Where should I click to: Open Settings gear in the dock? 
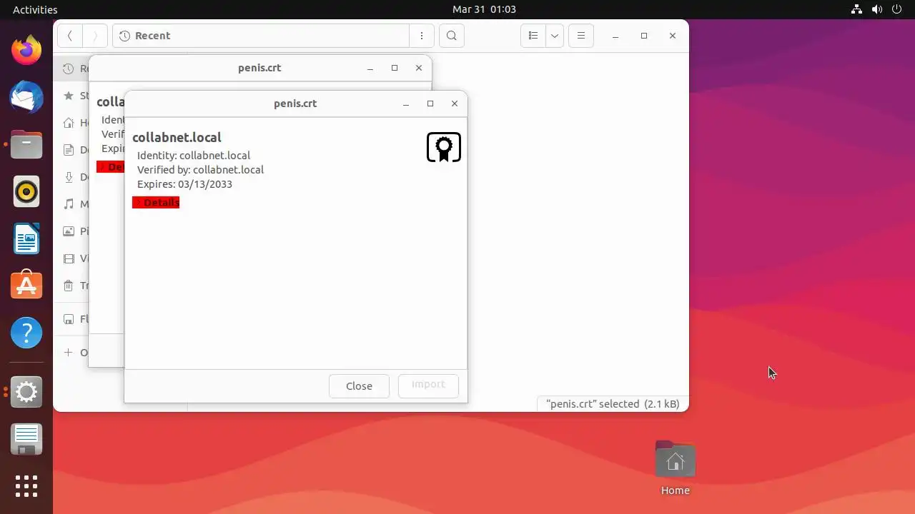(x=26, y=392)
